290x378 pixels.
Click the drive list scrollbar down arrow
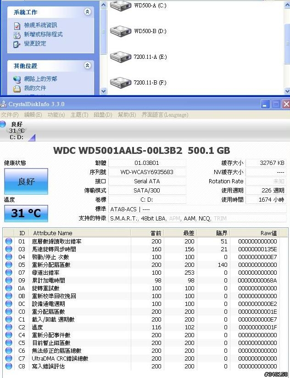tap(287, 91)
